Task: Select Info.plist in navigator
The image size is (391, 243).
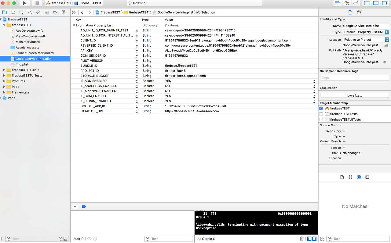Action: pos(22,64)
